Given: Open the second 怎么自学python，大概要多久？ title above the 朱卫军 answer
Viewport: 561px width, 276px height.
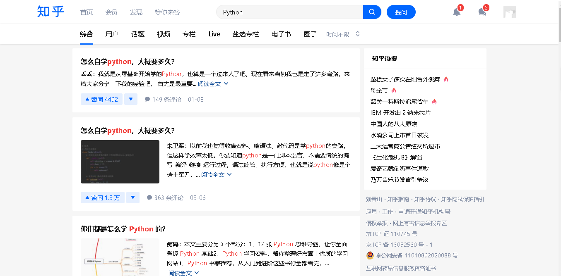Looking at the screenshot, I should [128, 131].
